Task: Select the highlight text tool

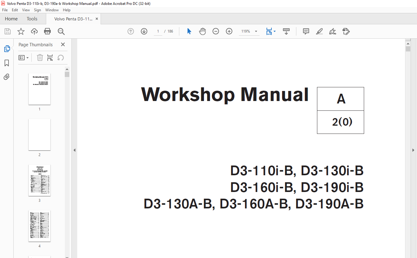Action: coord(319,31)
